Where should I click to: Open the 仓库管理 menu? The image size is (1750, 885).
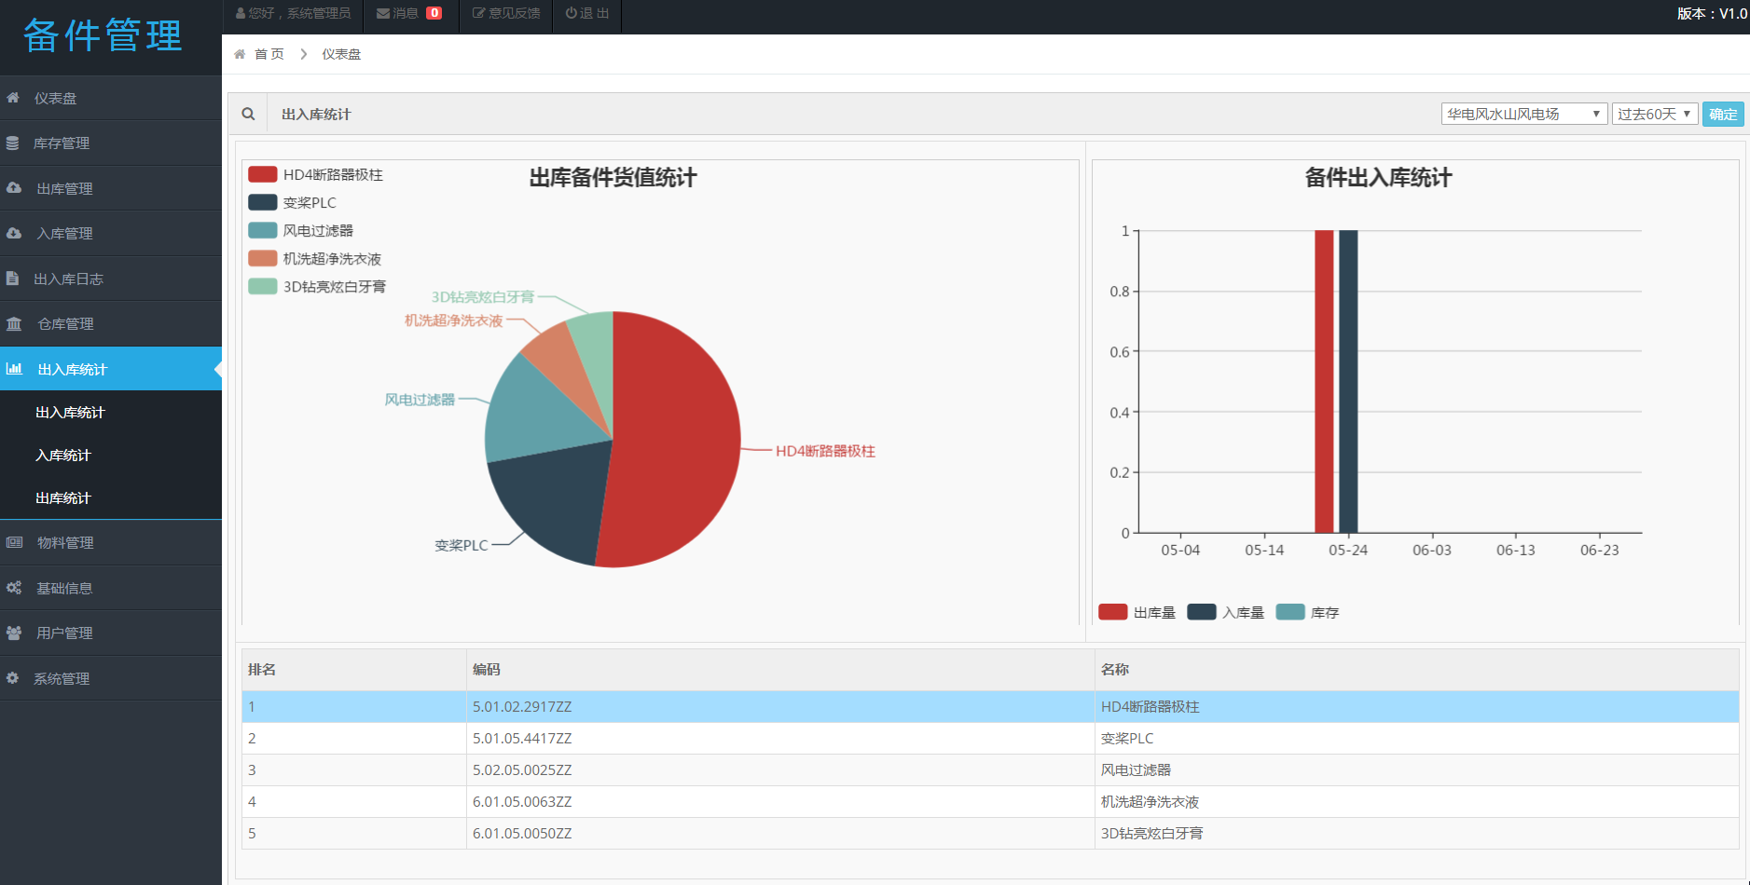(111, 323)
